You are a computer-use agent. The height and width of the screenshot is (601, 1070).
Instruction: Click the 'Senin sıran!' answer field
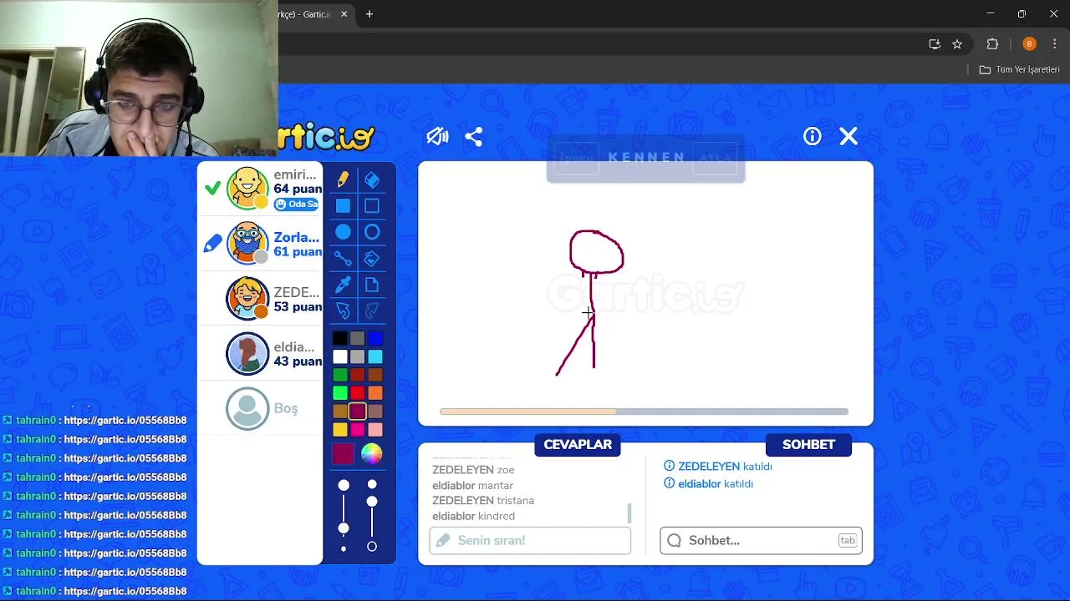point(530,541)
